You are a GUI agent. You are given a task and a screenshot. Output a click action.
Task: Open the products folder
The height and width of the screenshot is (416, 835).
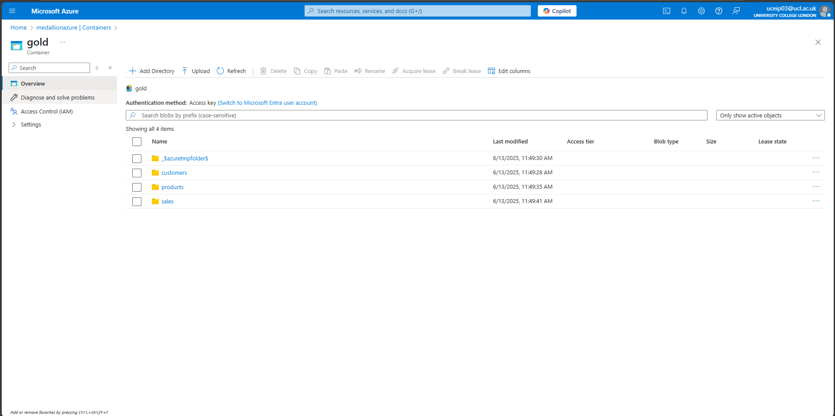coord(172,187)
